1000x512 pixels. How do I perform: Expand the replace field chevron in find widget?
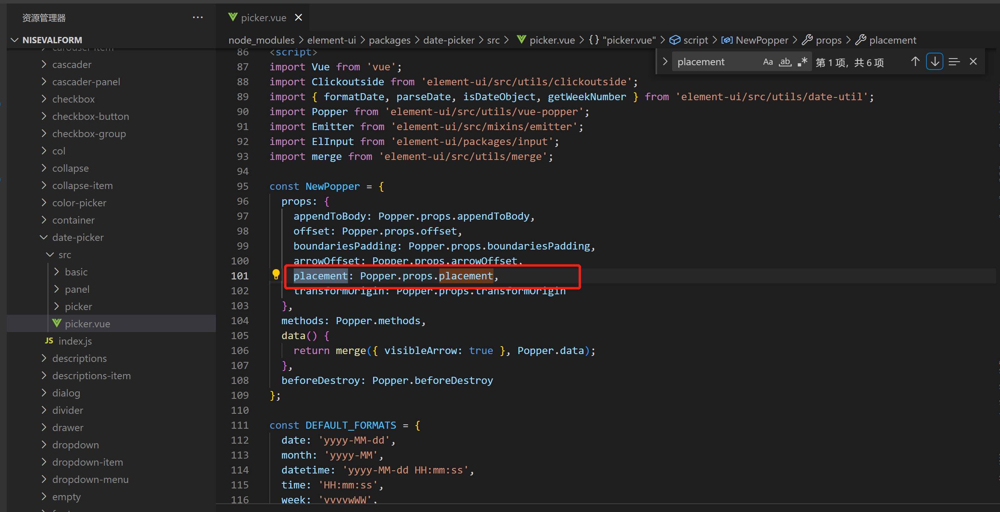[665, 61]
